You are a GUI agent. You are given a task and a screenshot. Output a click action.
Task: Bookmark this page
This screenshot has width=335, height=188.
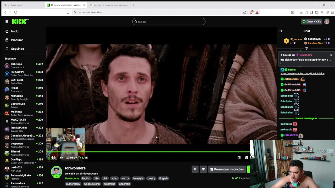68,12
